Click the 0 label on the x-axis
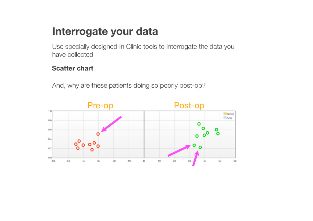 point(144,161)
